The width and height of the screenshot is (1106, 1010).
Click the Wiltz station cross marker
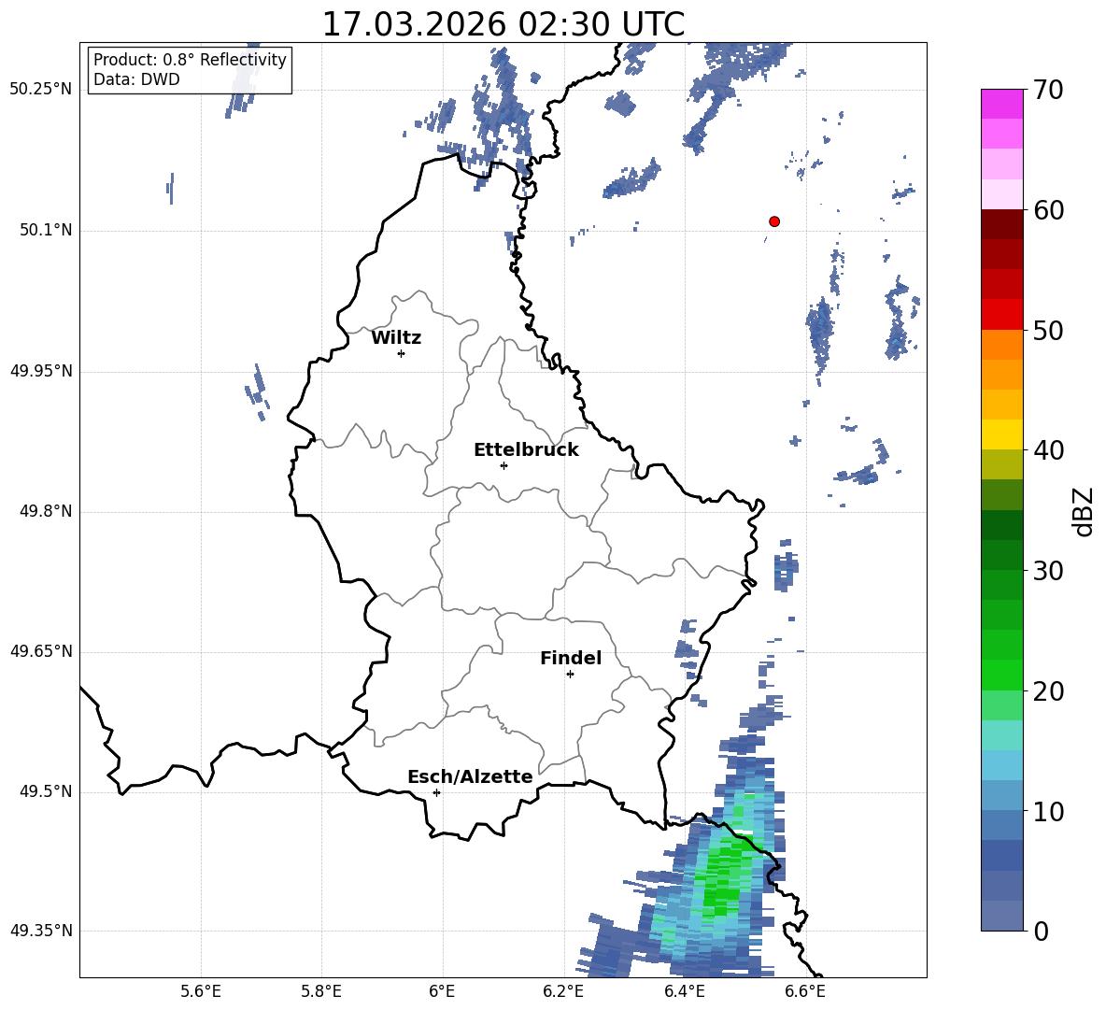click(402, 353)
